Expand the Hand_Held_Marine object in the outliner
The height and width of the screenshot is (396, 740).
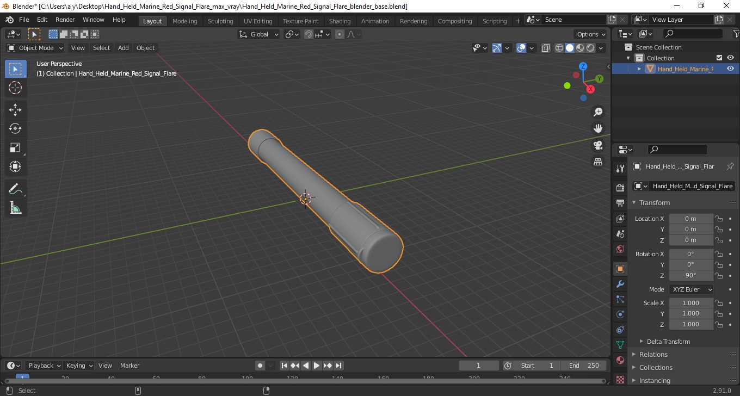pos(639,69)
